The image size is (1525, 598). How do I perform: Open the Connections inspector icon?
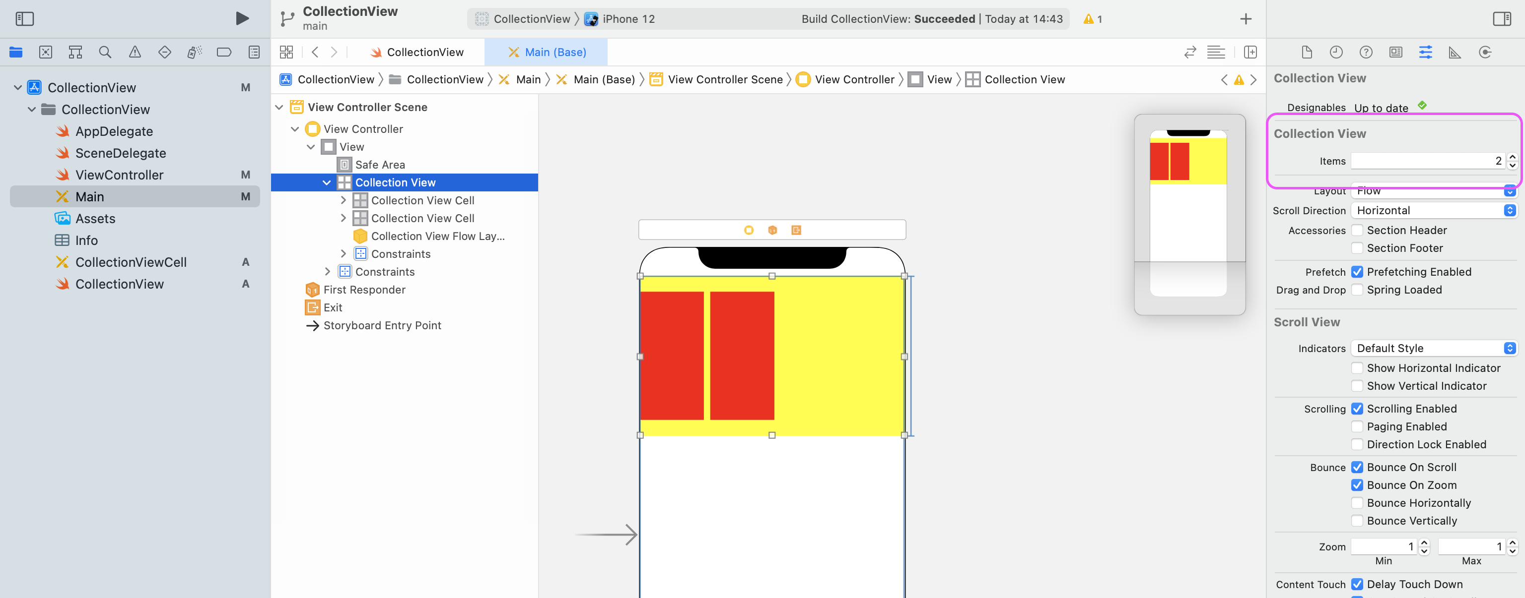coord(1484,52)
